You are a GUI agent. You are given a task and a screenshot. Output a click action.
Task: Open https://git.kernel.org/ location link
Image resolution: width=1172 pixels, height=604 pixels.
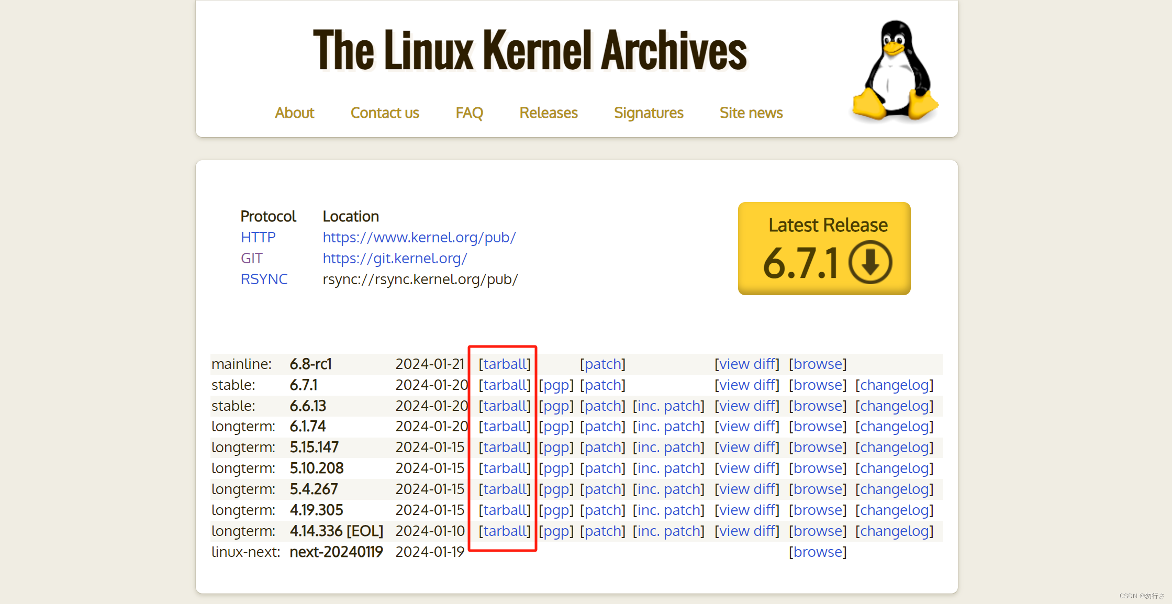[395, 259]
